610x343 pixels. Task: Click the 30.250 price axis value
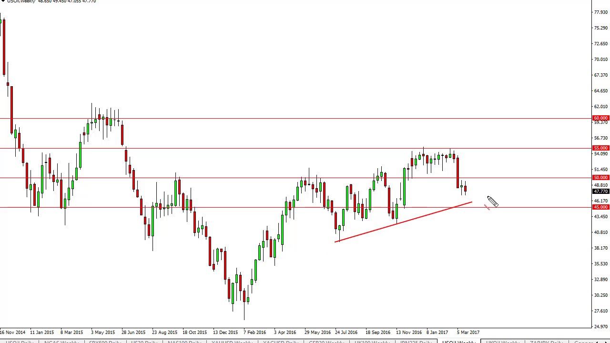pyautogui.click(x=601, y=295)
